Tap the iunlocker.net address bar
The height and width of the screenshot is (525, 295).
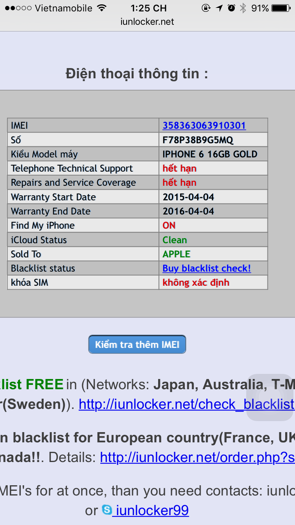click(147, 22)
